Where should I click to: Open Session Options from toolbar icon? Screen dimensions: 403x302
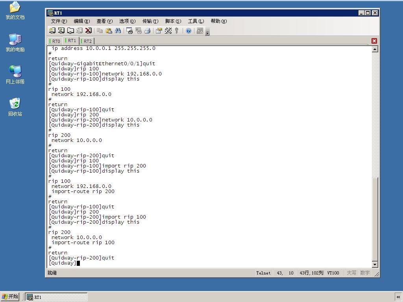(x=159, y=31)
